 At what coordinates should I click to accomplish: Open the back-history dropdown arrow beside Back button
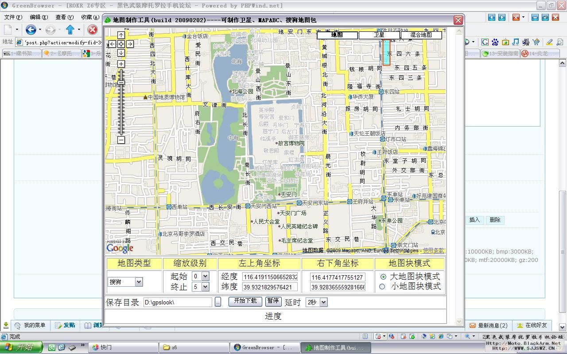point(40,30)
